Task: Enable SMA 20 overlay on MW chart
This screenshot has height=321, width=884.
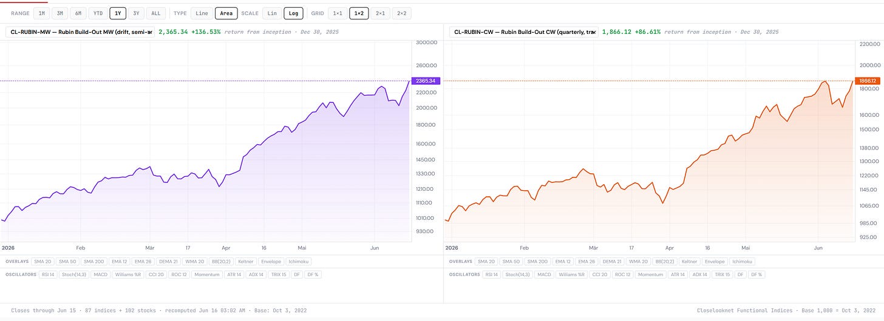Action: (x=42, y=262)
